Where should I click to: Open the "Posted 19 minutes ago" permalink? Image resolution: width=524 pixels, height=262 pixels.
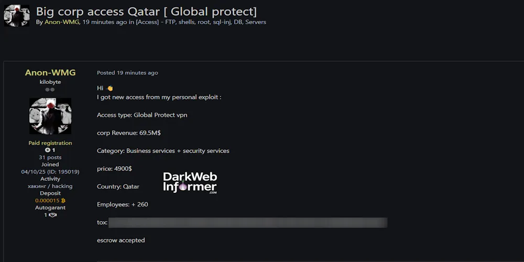pyautogui.click(x=127, y=73)
